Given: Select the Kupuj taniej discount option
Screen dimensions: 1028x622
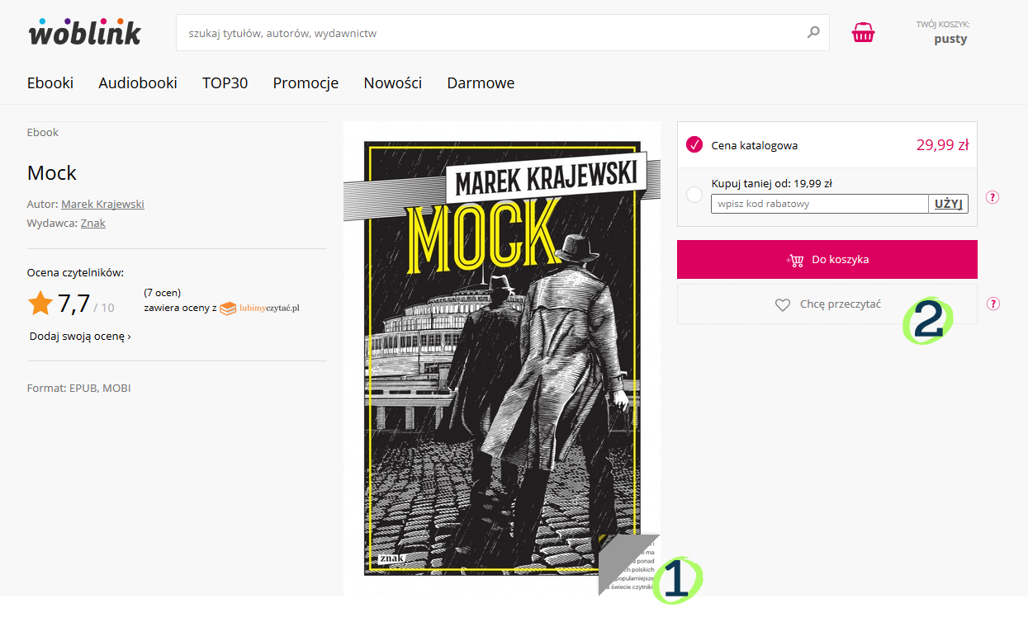Looking at the screenshot, I should pos(694,195).
